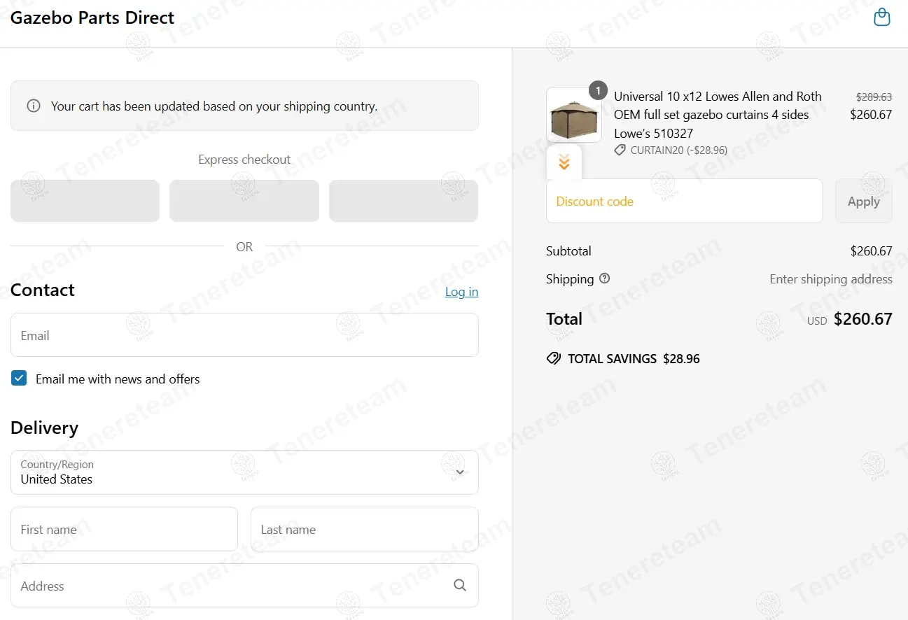
Task: Focus the Discount code field
Action: pos(685,201)
